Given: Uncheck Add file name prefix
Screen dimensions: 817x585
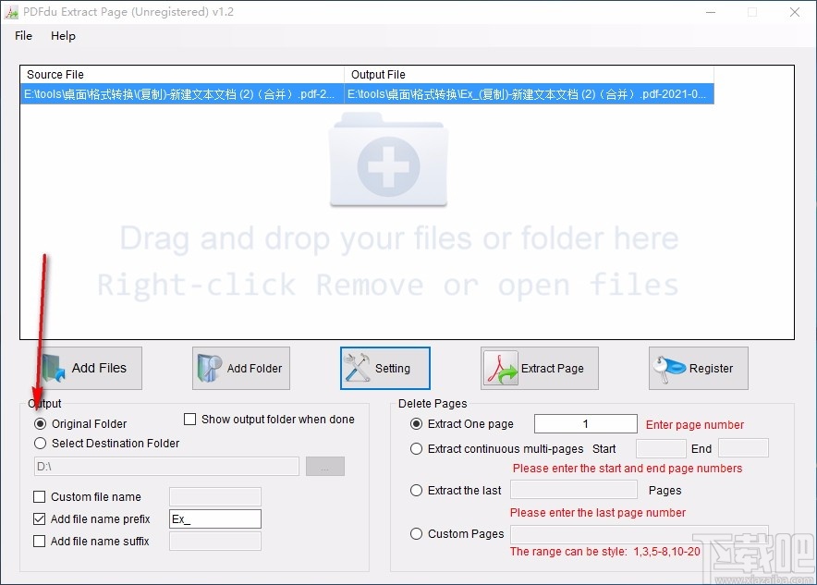Looking at the screenshot, I should 40,518.
